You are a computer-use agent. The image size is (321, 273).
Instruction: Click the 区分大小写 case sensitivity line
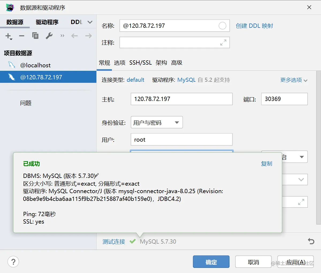[81, 184]
